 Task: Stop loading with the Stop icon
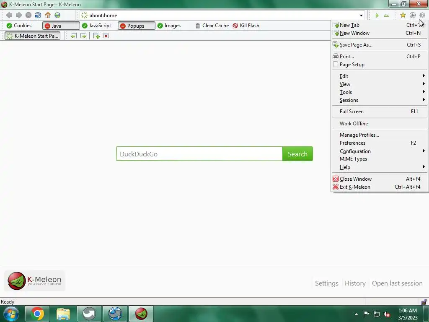coord(28,16)
